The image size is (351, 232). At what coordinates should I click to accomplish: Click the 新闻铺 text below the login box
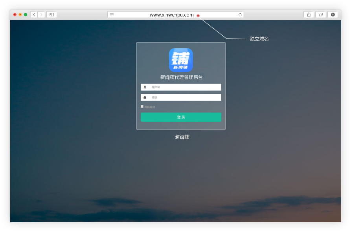point(182,137)
